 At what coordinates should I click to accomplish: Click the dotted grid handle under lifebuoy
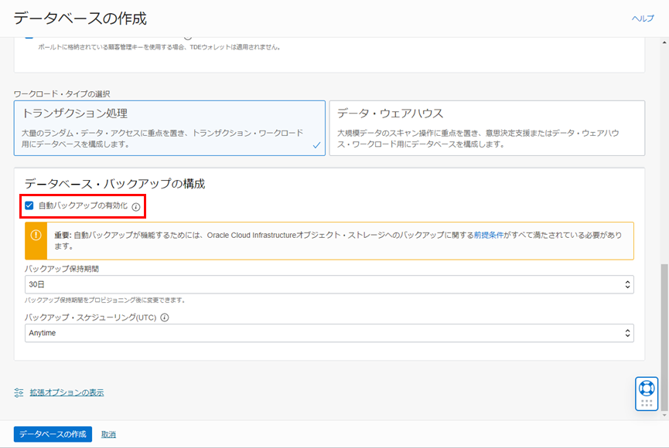pyautogui.click(x=647, y=403)
